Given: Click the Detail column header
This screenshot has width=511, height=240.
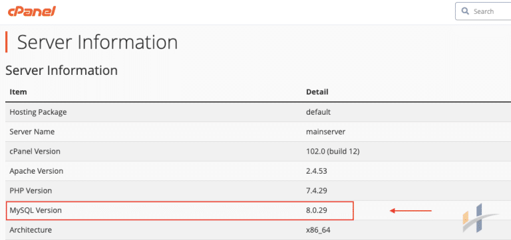Looking at the screenshot, I should (317, 92).
